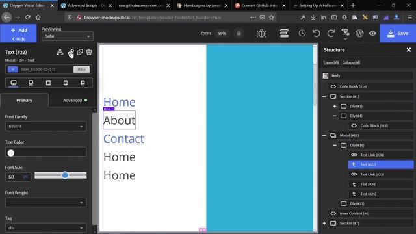Image resolution: width=416 pixels, height=234 pixels.
Task: Open the Structure panel stacked-lines icon
Action: pos(284,33)
